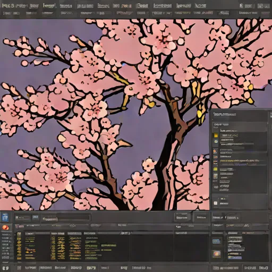Select the blue-highlighted row in lower-right list
This screenshot has height=272, width=272.
(x=235, y=258)
